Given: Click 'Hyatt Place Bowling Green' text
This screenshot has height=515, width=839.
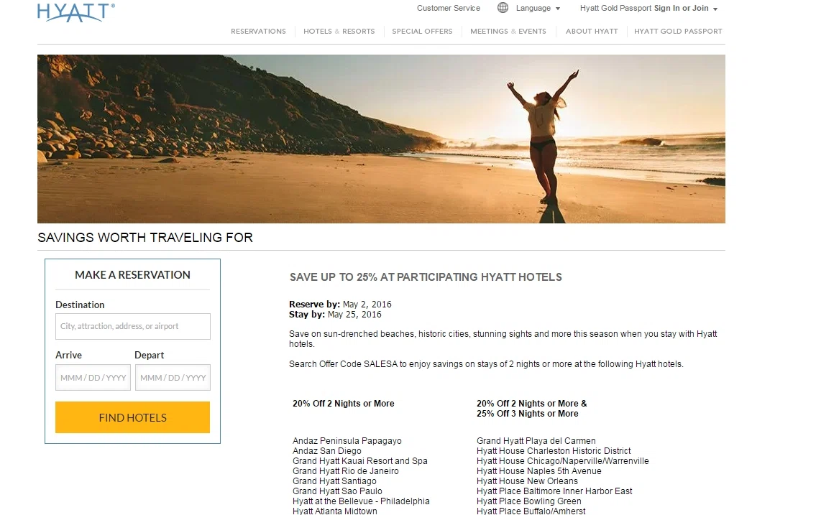Looking at the screenshot, I should (528, 501).
